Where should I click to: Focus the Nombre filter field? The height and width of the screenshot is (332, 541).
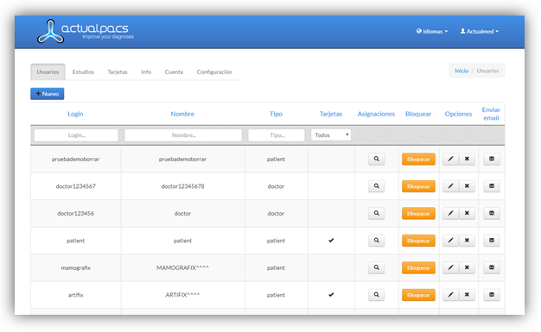[x=183, y=135]
